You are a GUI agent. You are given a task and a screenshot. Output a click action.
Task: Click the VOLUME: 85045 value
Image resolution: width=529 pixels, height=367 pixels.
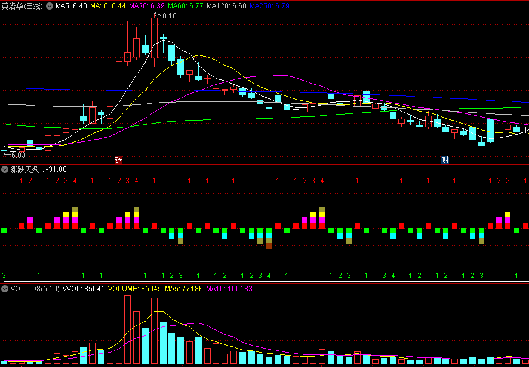(134, 289)
